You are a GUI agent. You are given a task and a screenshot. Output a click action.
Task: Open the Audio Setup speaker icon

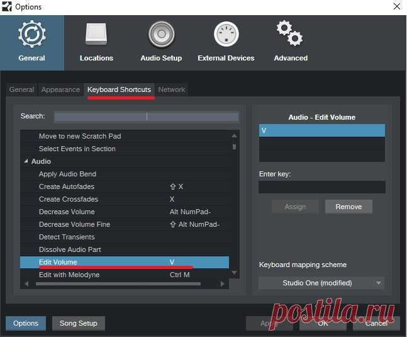tap(161, 36)
